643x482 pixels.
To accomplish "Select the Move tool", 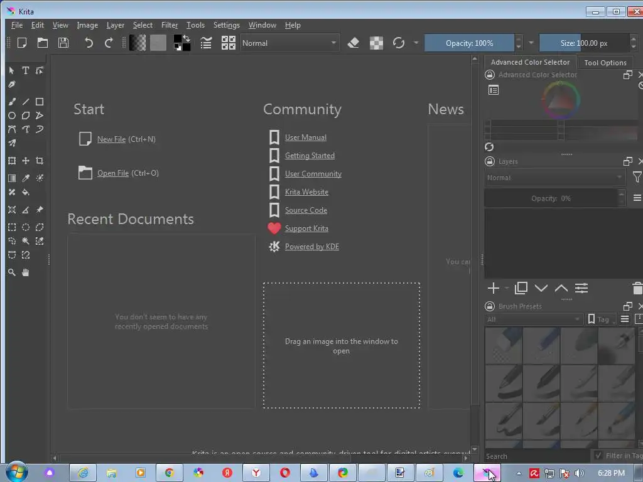I will 25,161.
